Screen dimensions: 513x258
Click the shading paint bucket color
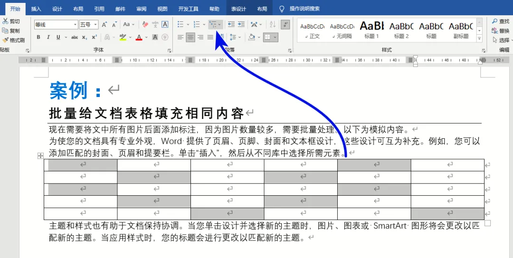(x=252, y=38)
